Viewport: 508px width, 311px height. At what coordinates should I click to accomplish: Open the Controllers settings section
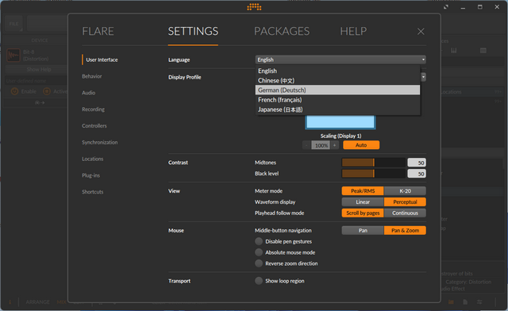point(94,126)
